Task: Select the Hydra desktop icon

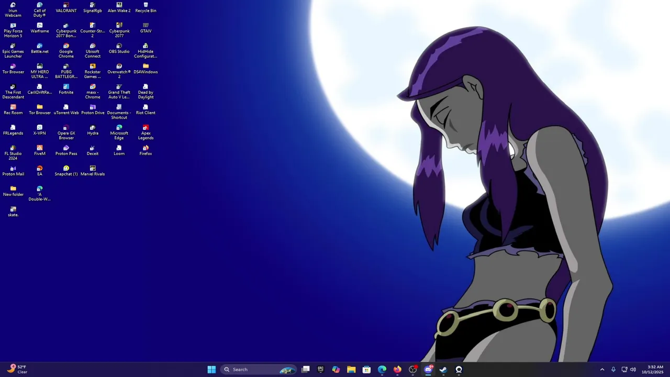Action: click(93, 130)
